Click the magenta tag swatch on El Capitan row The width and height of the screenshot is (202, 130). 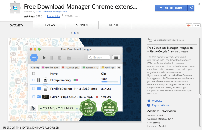[x=77, y=80]
